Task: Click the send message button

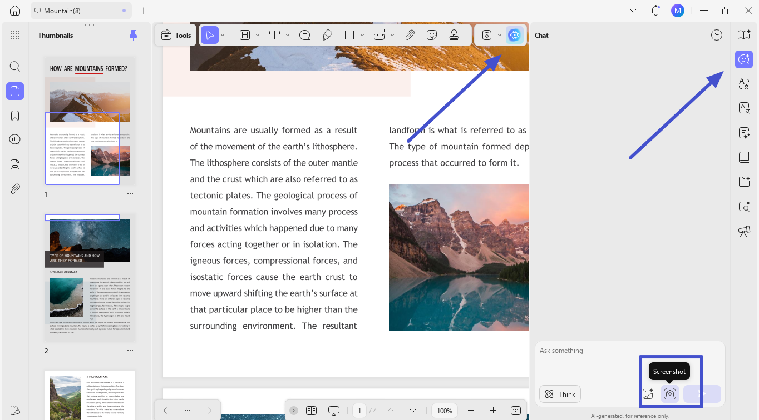Action: (702, 394)
